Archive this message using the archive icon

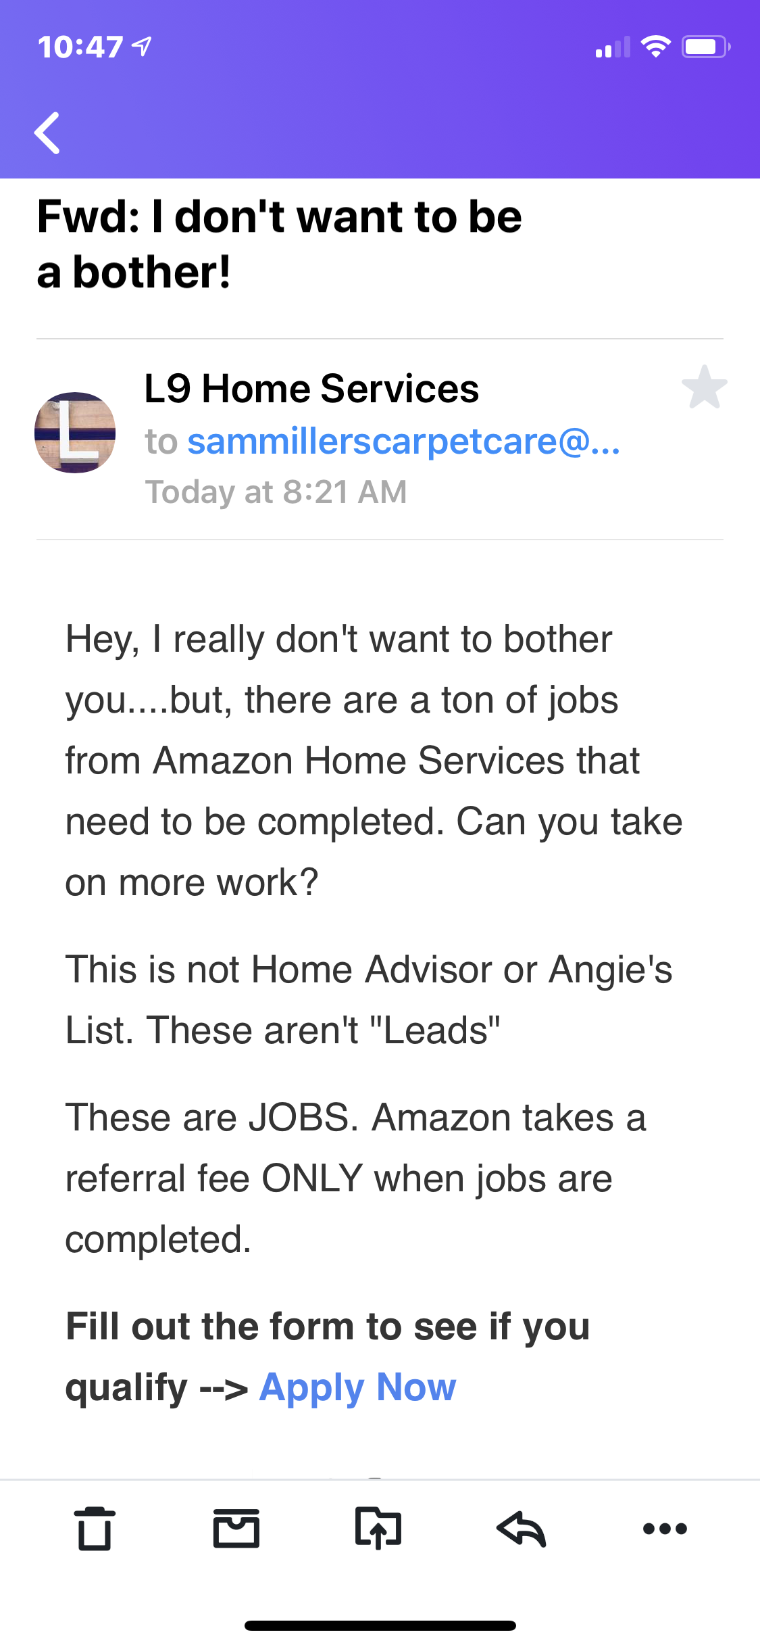tap(236, 1528)
